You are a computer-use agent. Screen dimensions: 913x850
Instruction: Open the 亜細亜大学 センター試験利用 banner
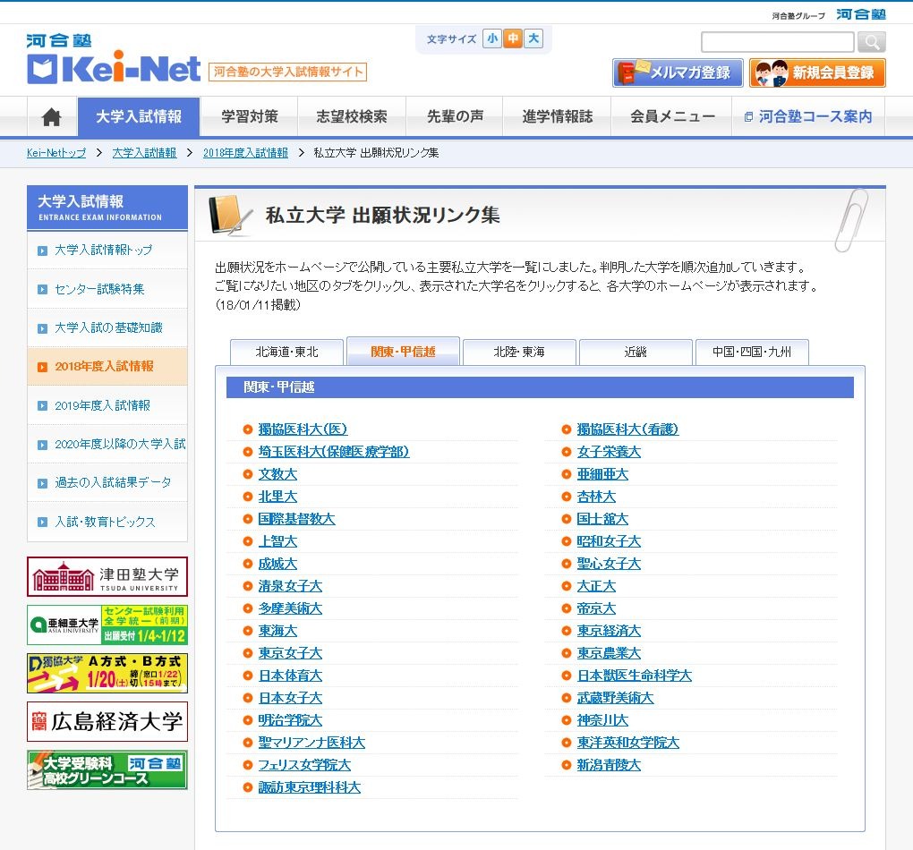click(x=107, y=625)
